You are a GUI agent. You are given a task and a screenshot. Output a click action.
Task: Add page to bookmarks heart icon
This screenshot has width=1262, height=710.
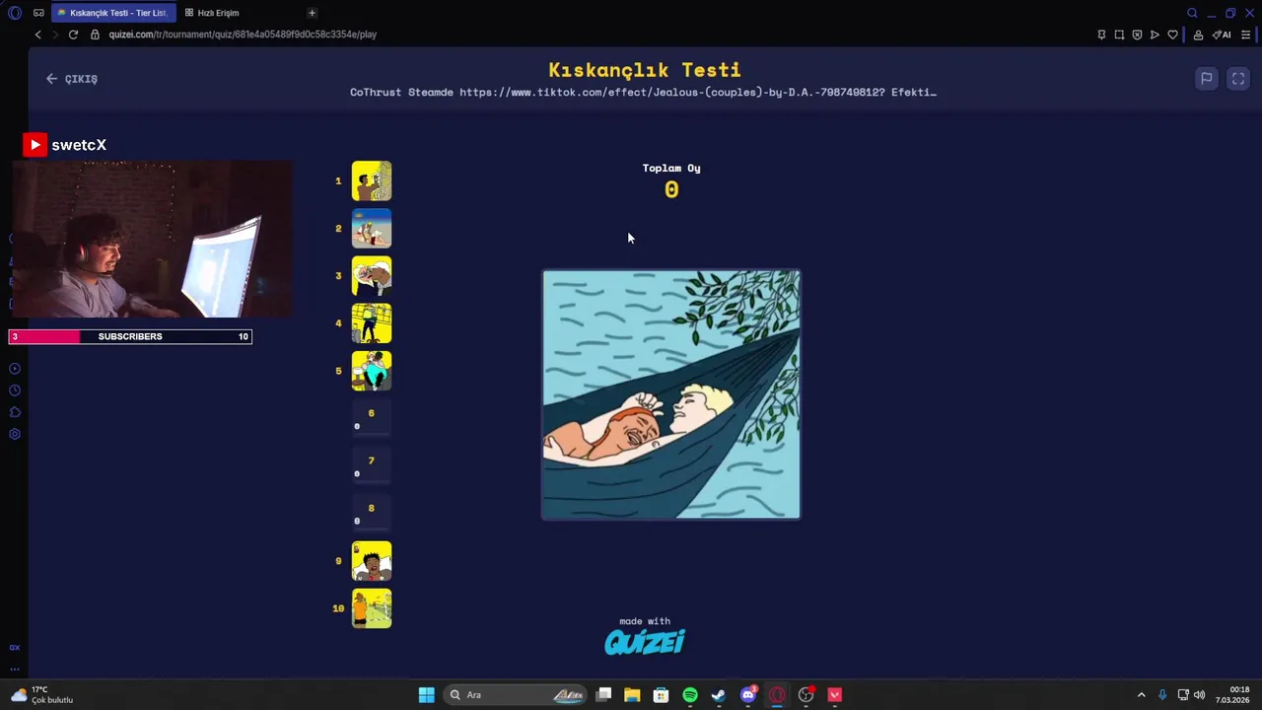[x=1172, y=35]
